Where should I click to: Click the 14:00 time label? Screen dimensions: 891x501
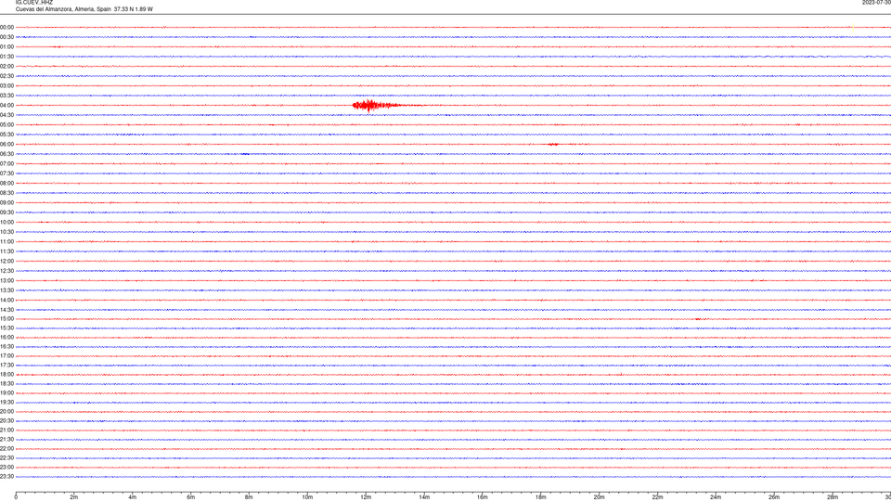tap(6, 300)
